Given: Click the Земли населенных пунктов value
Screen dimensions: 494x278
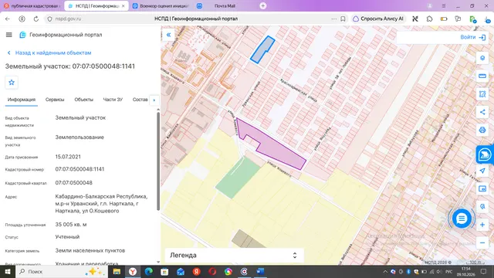Looking at the screenshot, I should tap(90, 250).
